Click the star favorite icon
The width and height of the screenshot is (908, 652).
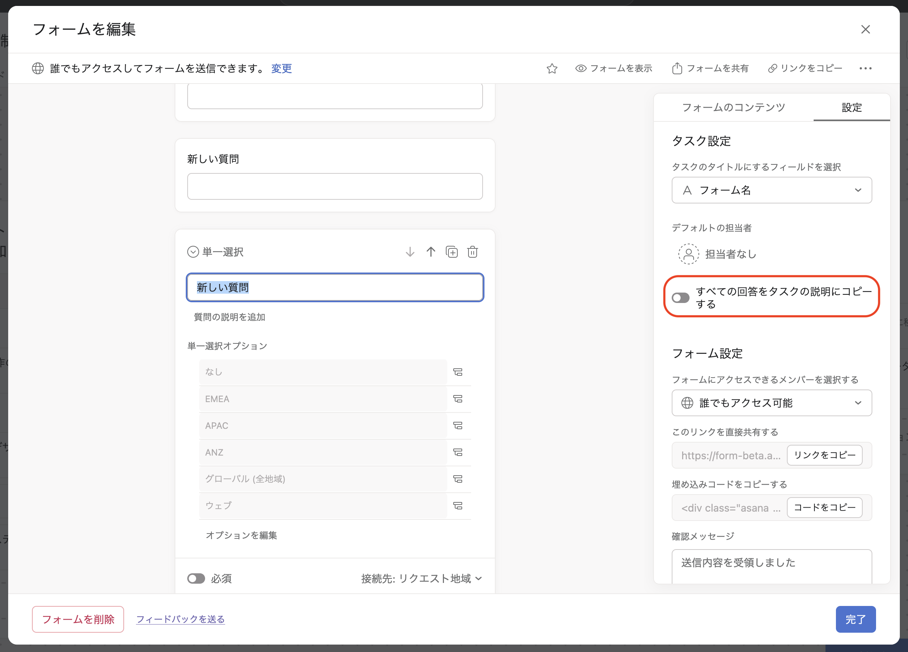pos(552,68)
